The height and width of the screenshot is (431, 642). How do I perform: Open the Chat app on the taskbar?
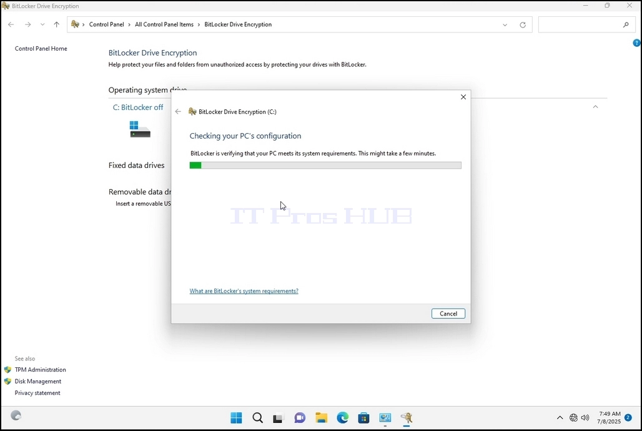[x=300, y=418]
